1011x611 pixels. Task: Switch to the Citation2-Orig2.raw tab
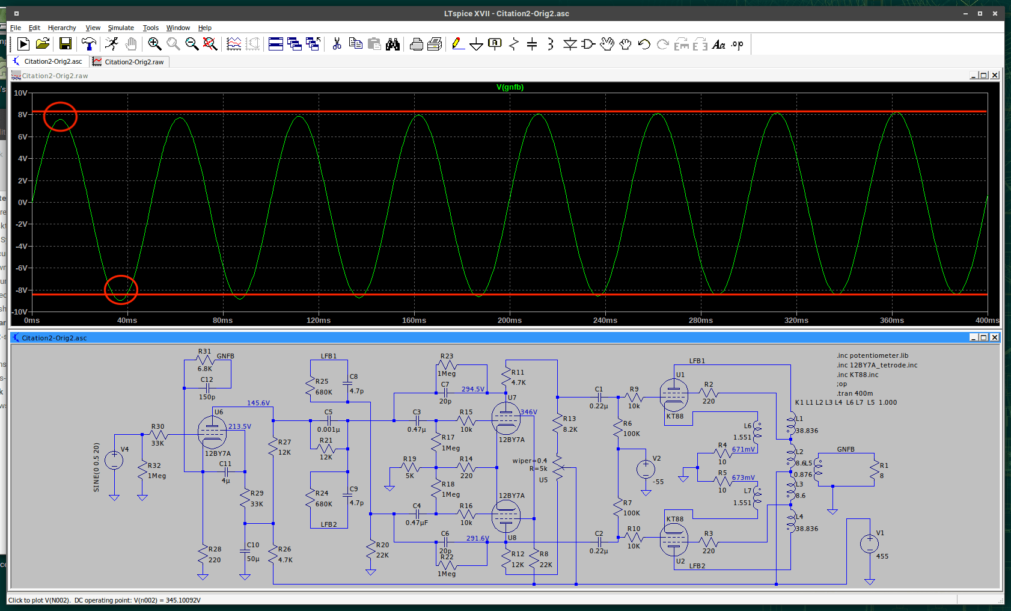[x=129, y=61]
